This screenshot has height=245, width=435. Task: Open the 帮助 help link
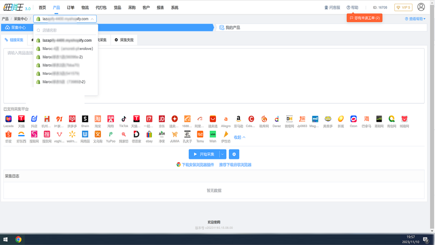click(x=352, y=7)
